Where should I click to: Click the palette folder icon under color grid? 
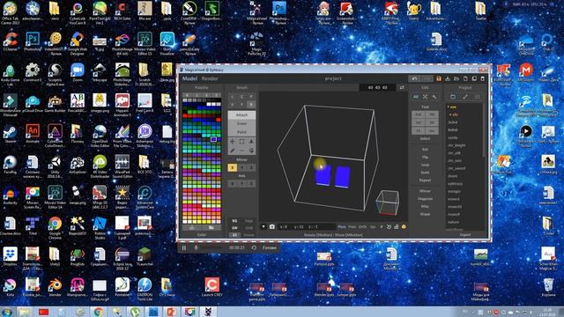211,227
